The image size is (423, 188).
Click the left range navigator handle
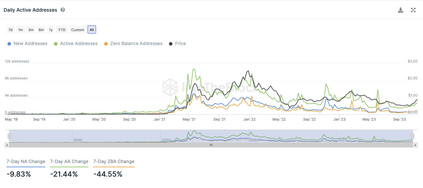click(x=9, y=136)
